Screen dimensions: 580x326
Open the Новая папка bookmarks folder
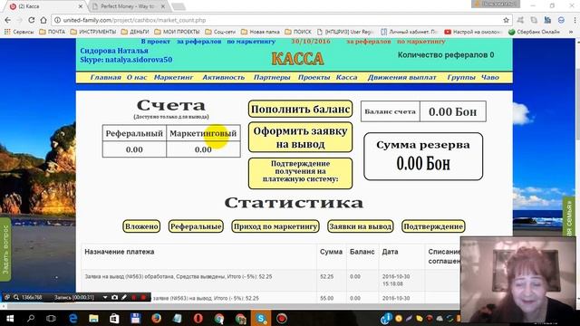pyautogui.click(x=260, y=32)
